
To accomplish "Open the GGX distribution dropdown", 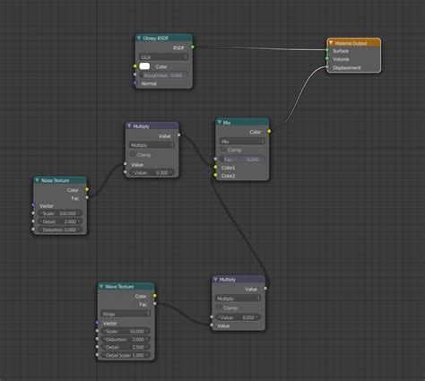I will [163, 56].
